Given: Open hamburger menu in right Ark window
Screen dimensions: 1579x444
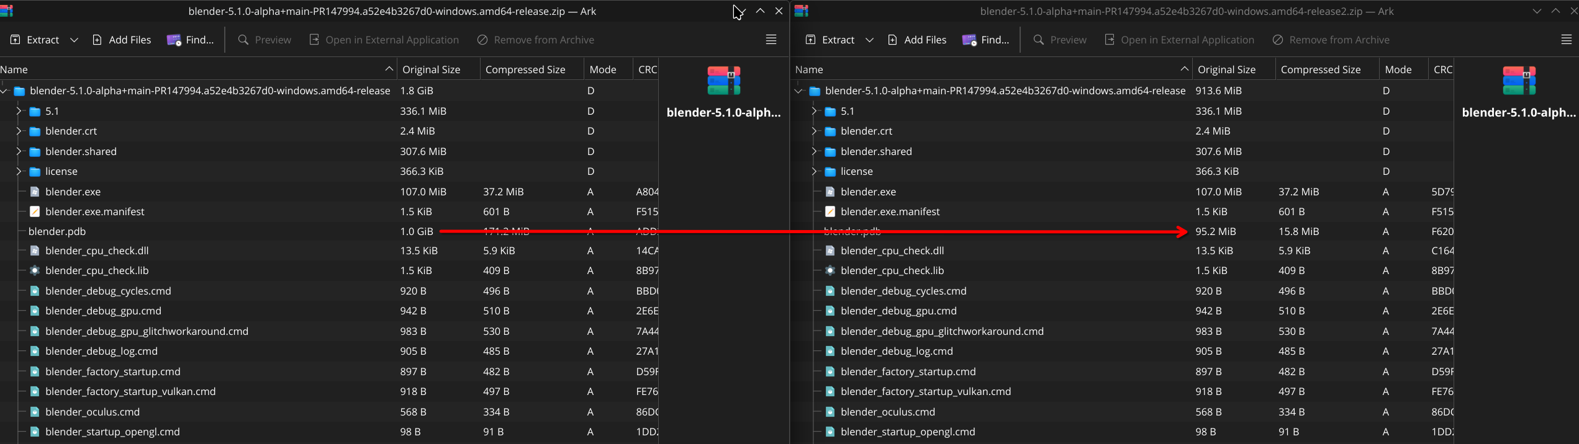Looking at the screenshot, I should tap(1566, 40).
